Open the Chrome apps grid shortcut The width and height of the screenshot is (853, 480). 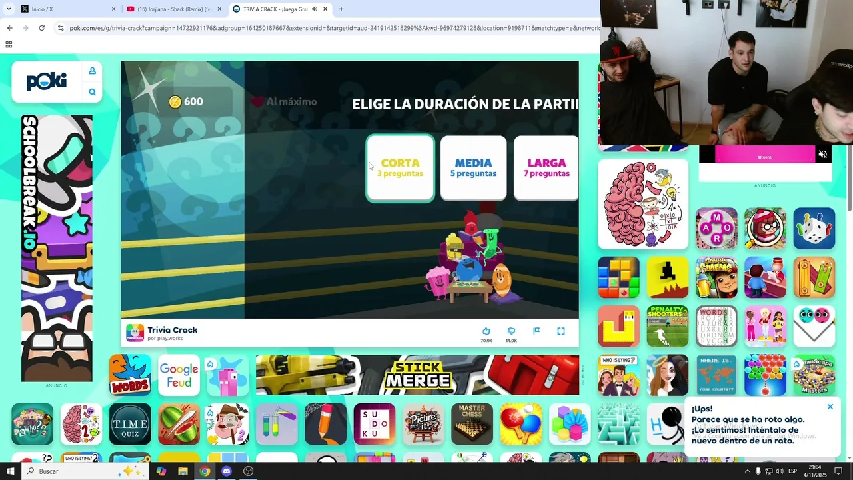click(x=9, y=45)
